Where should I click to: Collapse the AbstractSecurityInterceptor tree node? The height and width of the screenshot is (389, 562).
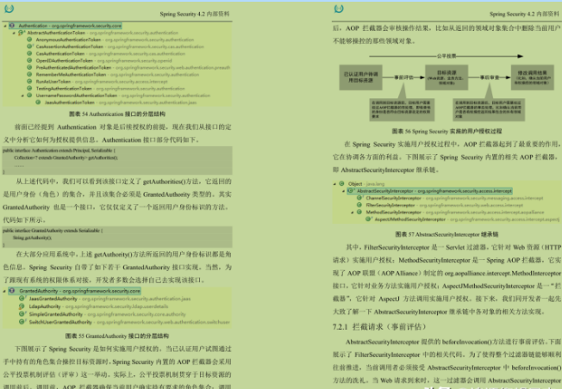[x=343, y=191]
